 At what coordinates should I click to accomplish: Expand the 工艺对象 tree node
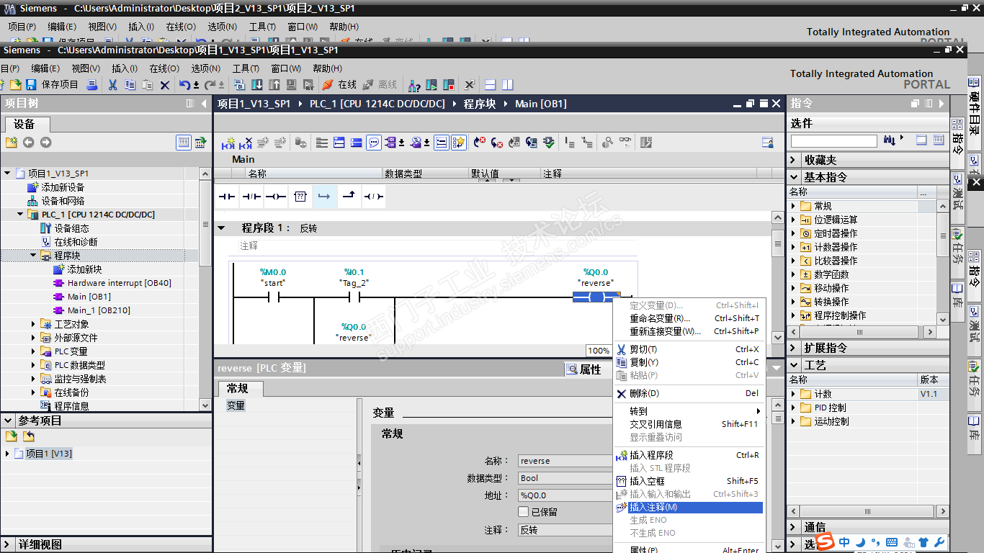tap(33, 324)
